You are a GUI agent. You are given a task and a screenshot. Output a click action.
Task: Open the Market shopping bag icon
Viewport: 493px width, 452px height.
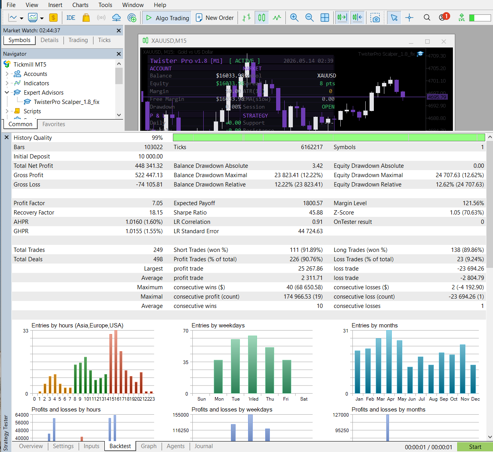(x=86, y=18)
